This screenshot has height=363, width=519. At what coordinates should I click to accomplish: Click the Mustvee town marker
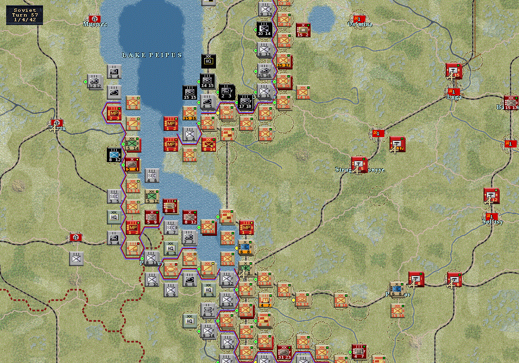95,19
